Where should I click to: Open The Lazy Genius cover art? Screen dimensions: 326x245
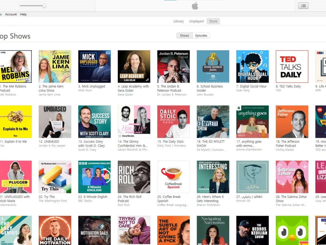point(16,230)
